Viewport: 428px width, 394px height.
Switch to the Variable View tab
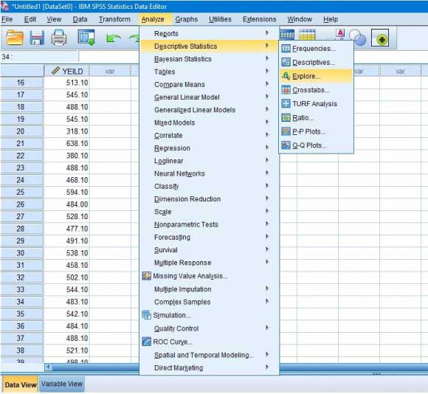click(62, 384)
